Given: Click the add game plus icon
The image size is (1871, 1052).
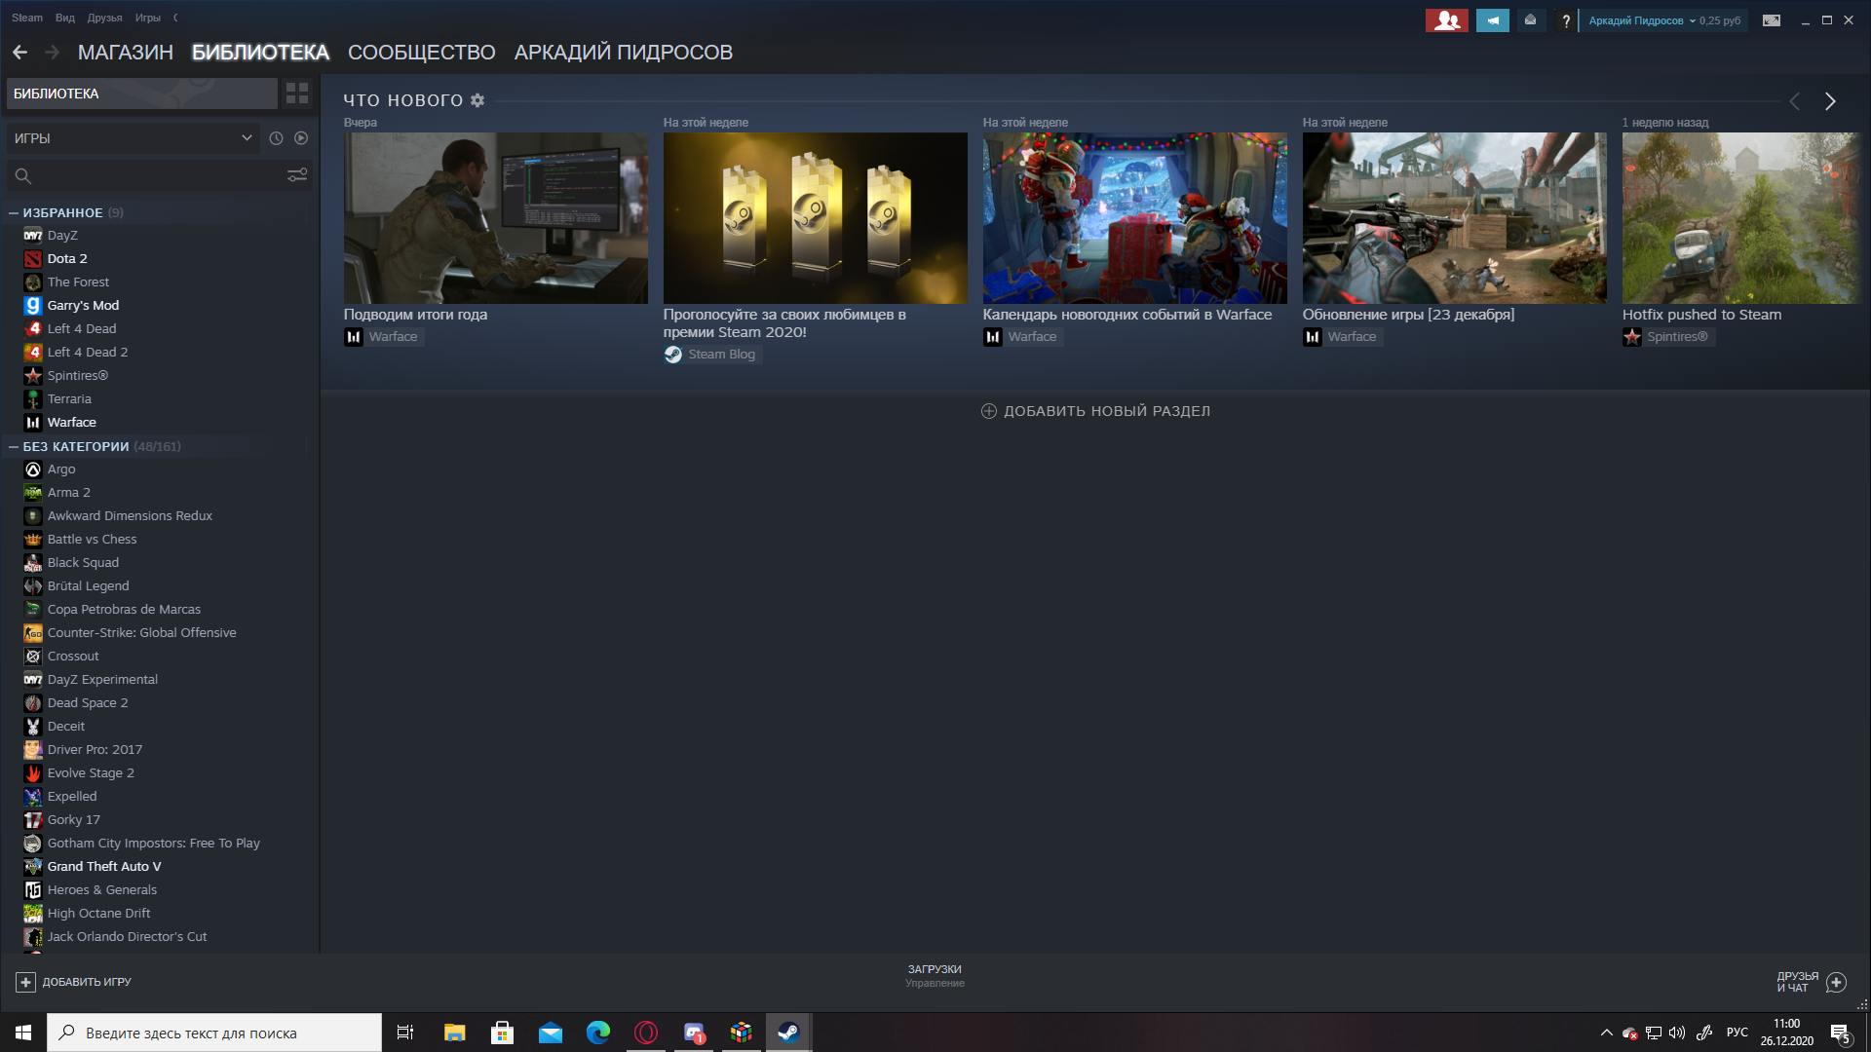Looking at the screenshot, I should (x=26, y=982).
